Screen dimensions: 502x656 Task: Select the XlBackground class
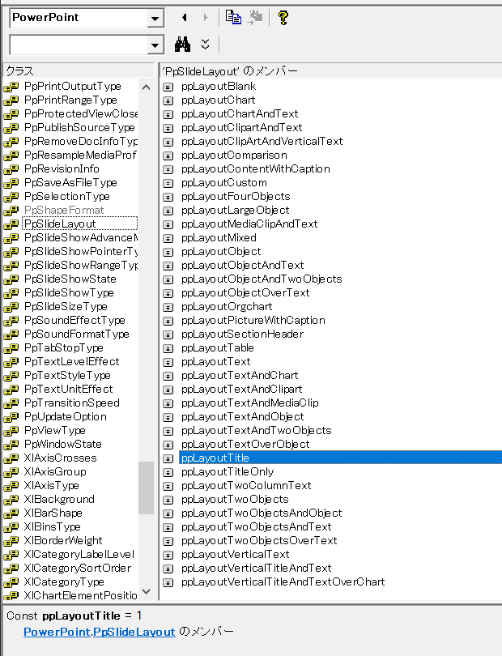click(59, 499)
